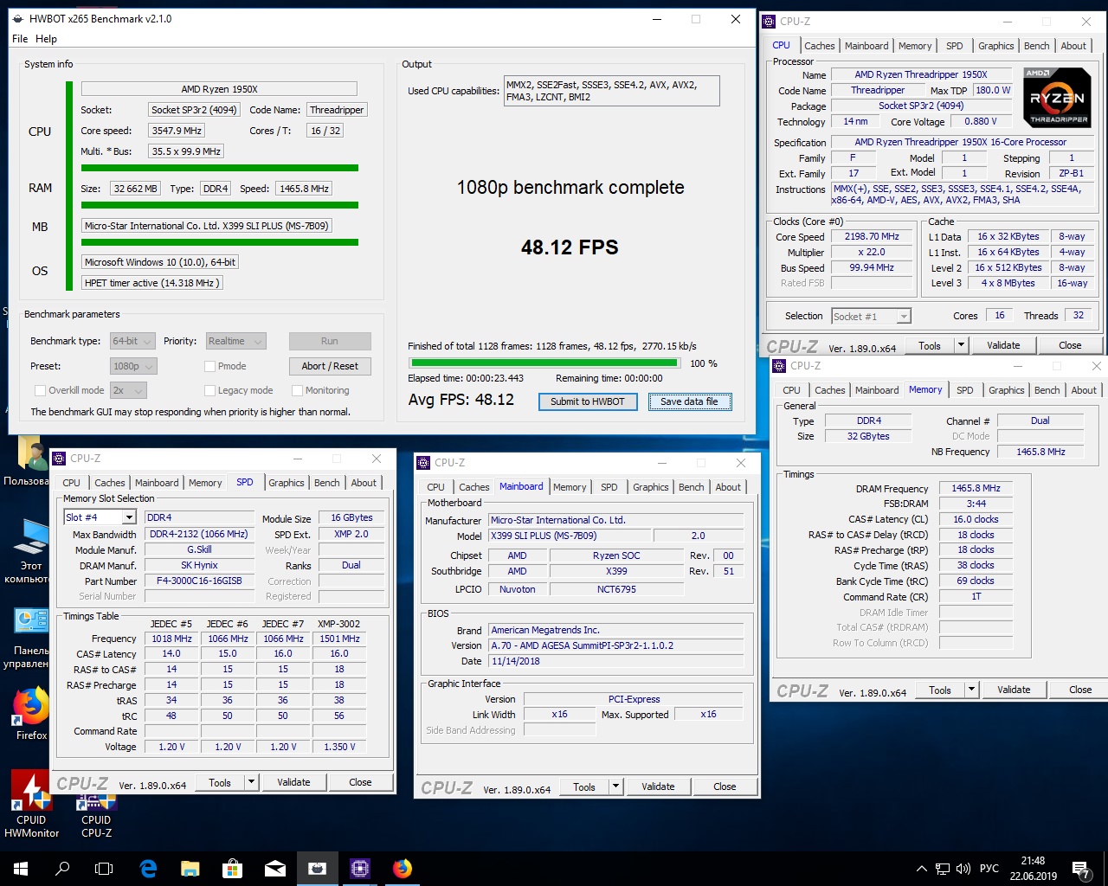
Task: Click the 100% benchmark progress bar
Action: click(x=544, y=363)
